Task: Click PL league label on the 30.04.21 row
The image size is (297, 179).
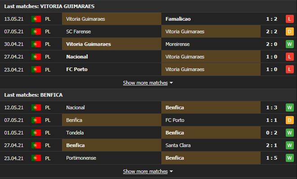Action: tap(48, 44)
